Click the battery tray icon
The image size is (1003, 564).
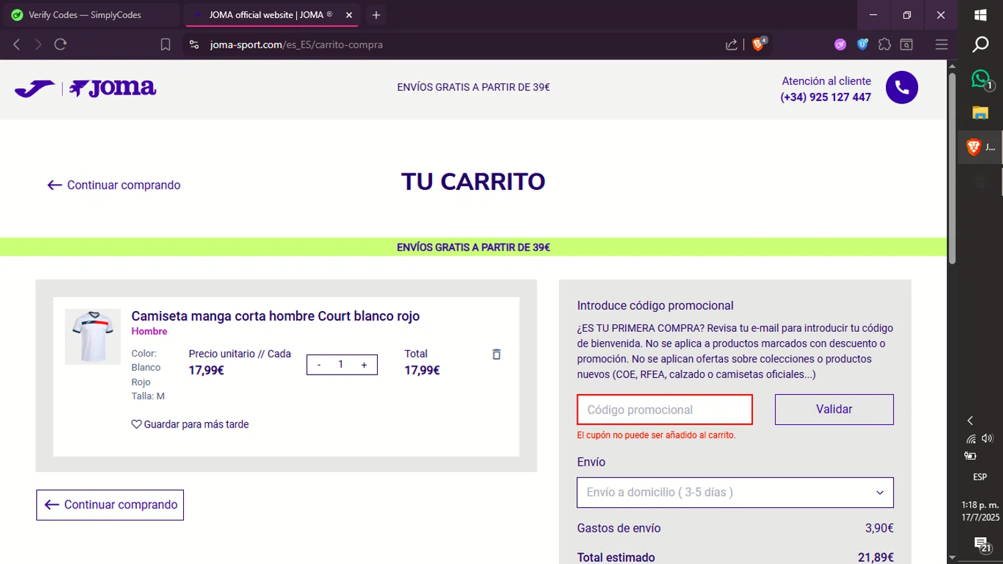point(970,456)
